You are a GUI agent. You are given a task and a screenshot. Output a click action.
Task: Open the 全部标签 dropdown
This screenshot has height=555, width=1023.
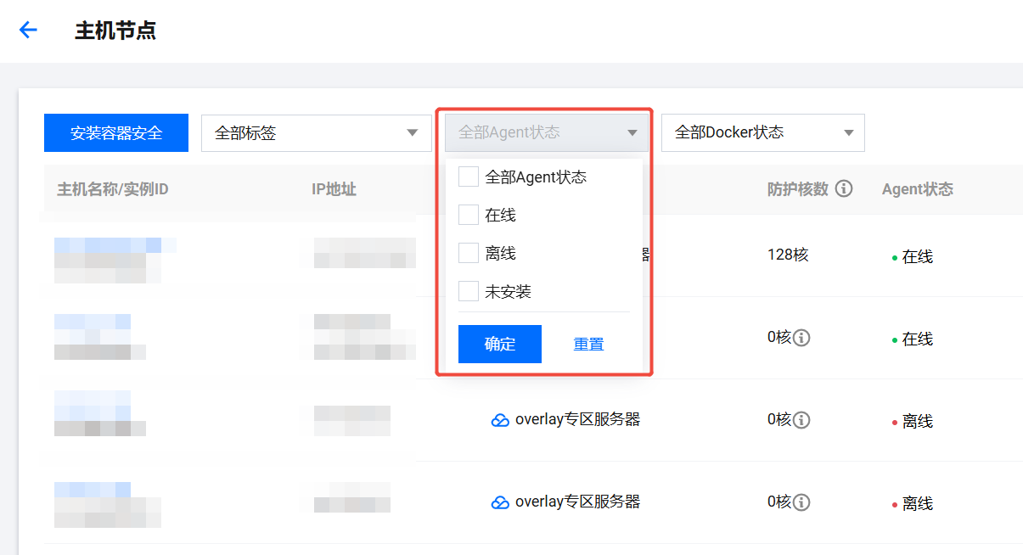point(316,133)
